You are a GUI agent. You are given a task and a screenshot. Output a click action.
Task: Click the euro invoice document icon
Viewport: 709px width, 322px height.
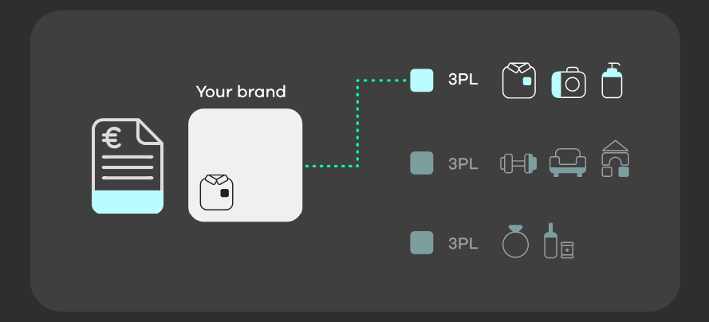(128, 166)
